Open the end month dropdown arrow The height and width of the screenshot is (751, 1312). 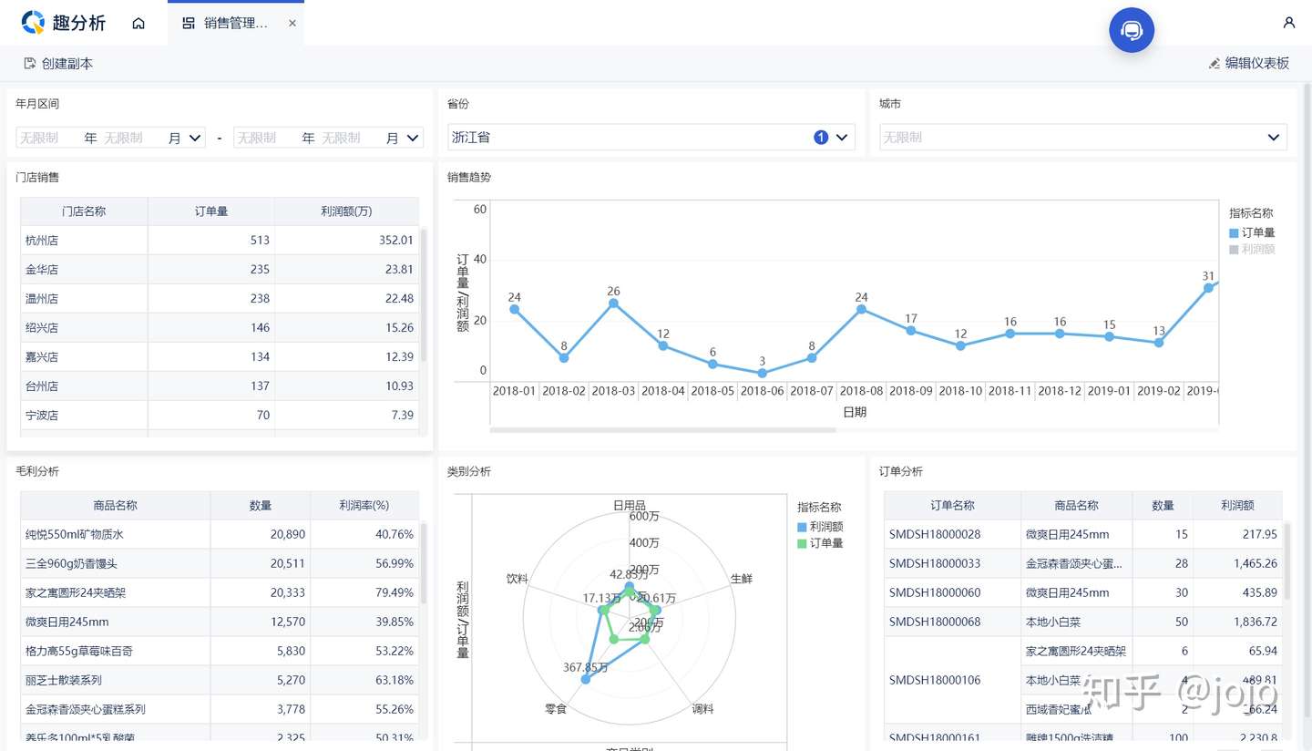413,139
